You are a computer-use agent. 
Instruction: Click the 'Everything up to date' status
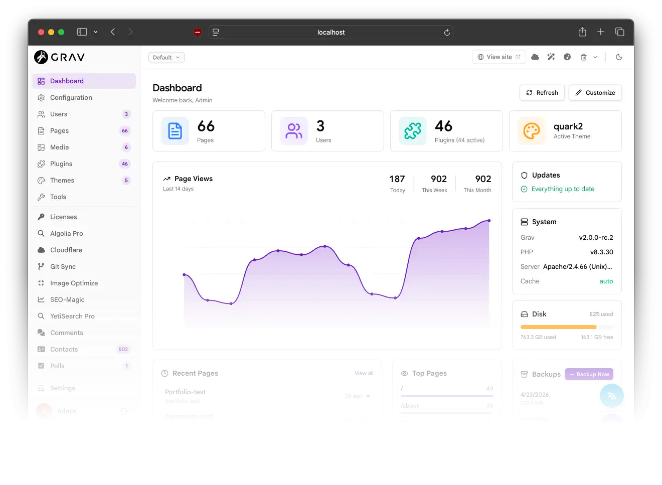558,189
